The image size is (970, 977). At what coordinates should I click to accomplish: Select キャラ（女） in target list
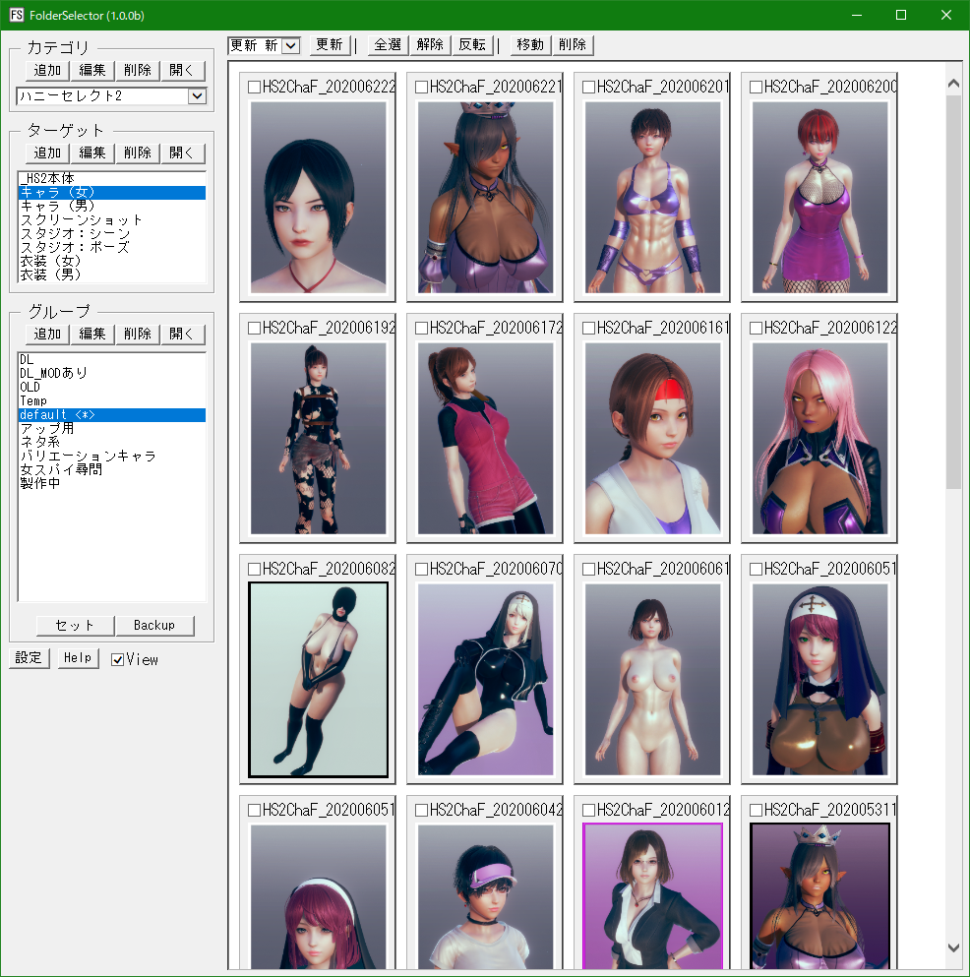(112, 193)
